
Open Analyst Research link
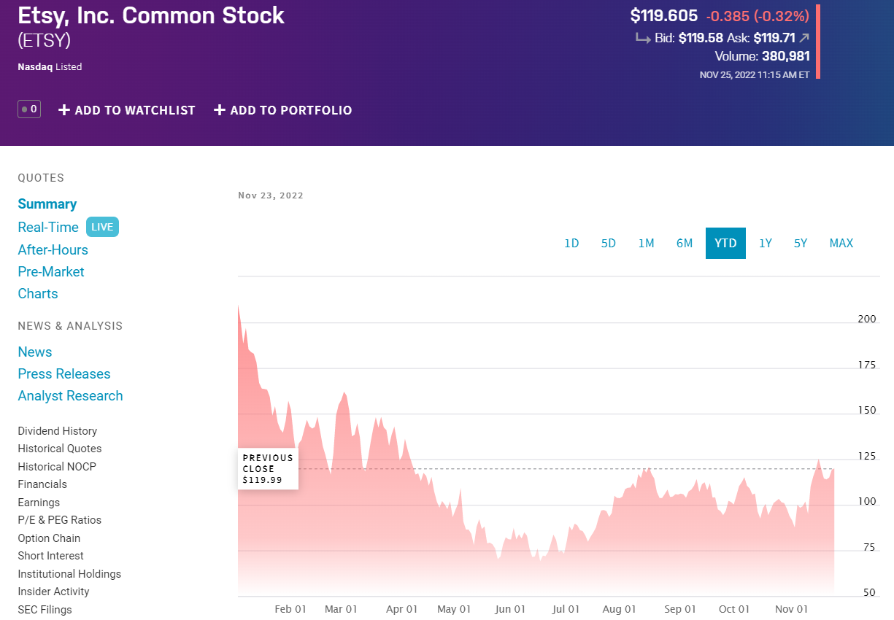click(70, 395)
